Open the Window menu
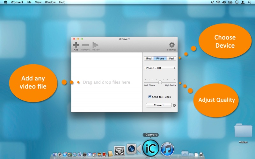 (50, 2)
